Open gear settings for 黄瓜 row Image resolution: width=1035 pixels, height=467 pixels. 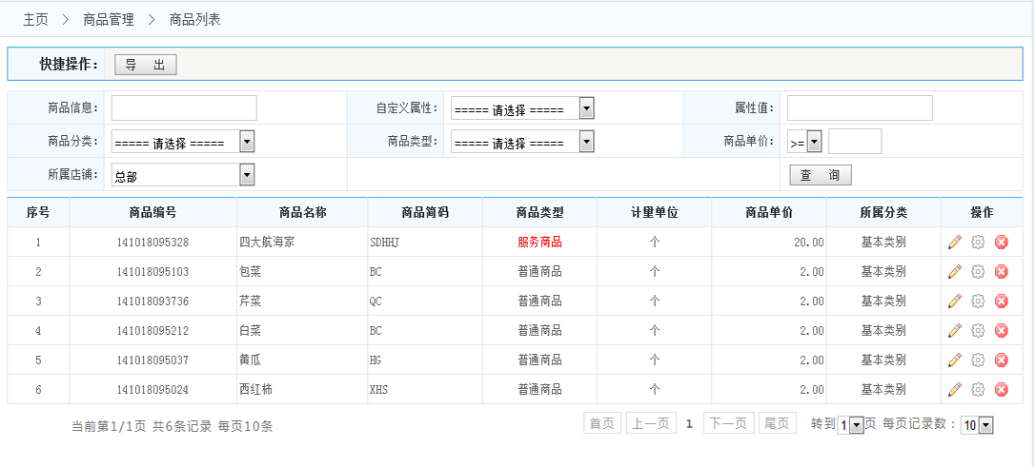point(977,360)
